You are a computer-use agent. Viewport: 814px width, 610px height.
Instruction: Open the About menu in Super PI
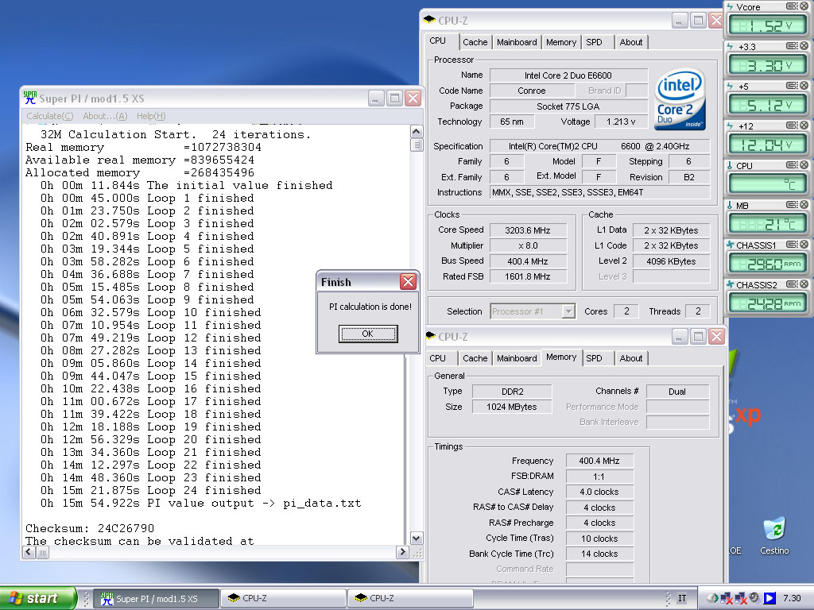coord(105,116)
